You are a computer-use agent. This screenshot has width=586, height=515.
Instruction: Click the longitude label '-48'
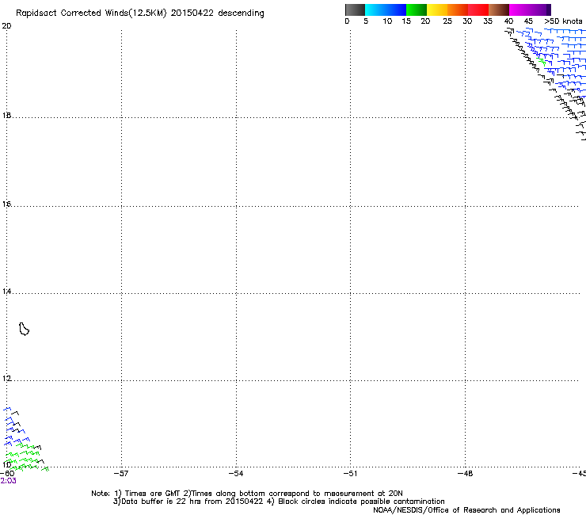(x=466, y=474)
